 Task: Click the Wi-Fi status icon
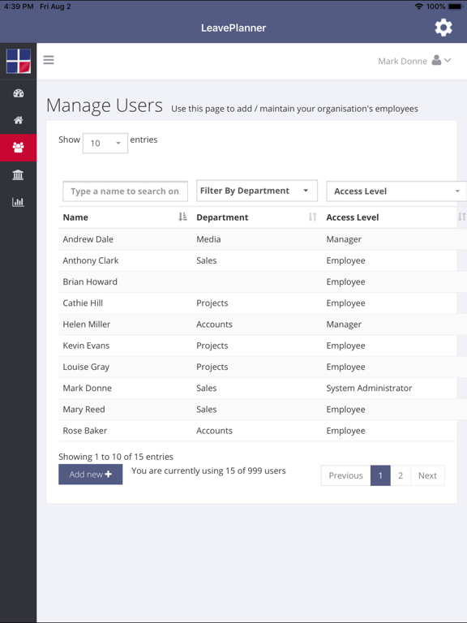click(x=418, y=6)
